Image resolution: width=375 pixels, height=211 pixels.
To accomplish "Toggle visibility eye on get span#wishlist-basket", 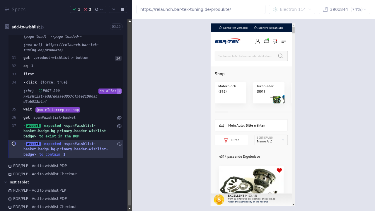I will coord(119,118).
